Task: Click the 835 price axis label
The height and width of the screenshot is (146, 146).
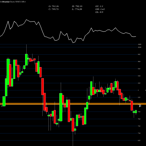Action: [x=139, y=98]
